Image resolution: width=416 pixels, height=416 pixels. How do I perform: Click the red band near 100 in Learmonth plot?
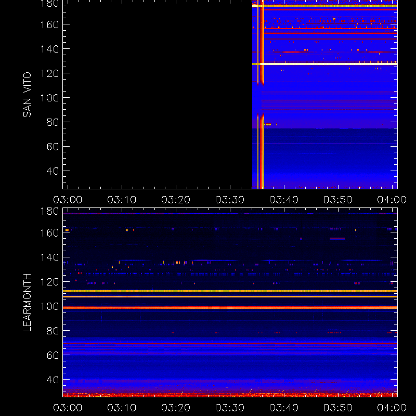pyautogui.click(x=230, y=307)
